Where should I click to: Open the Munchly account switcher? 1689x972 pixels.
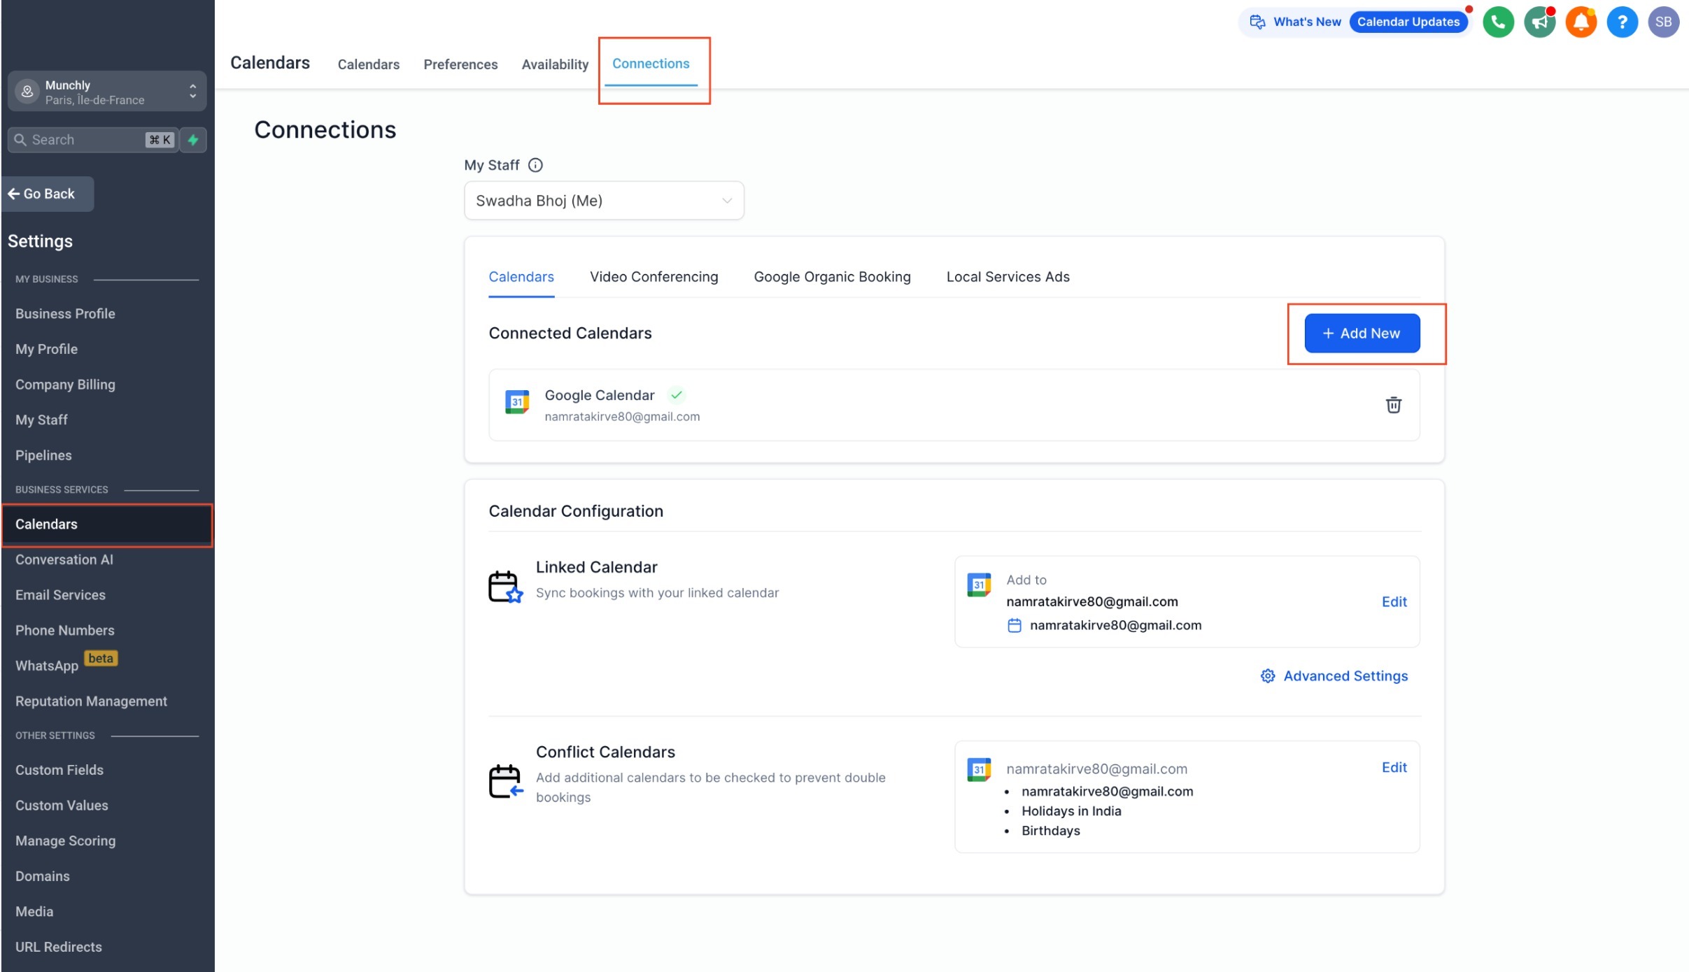(x=107, y=92)
